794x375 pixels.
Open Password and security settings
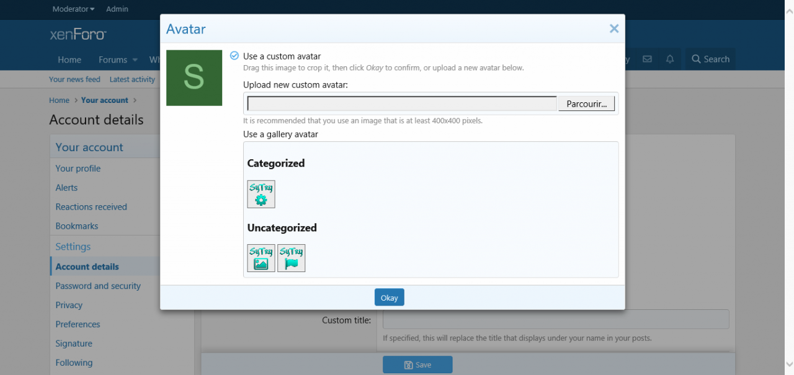(x=98, y=286)
